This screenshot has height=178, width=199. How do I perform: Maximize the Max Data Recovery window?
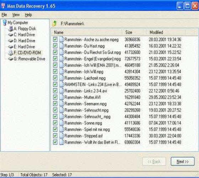coord(187,6)
